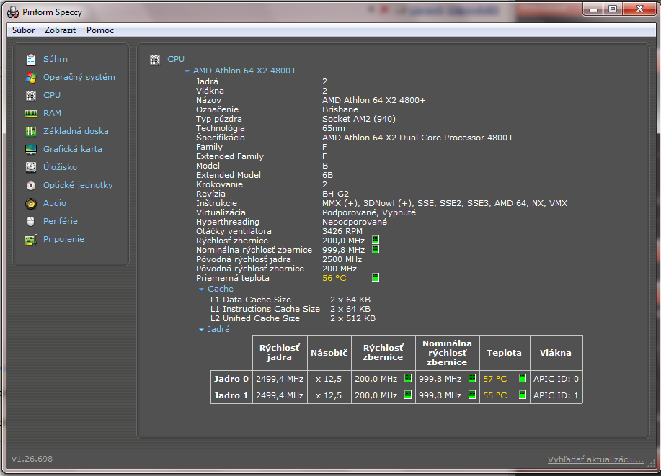Select the Audio speaker icon

(x=31, y=203)
